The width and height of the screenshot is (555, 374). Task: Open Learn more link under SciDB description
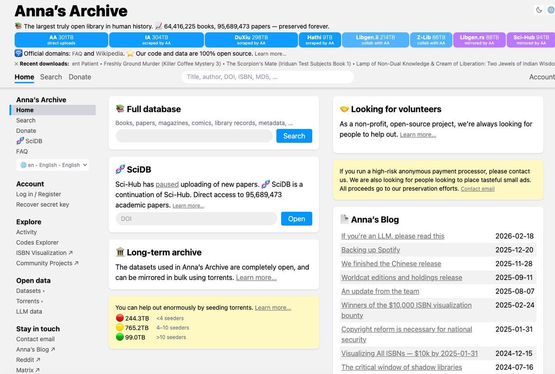[x=188, y=206]
